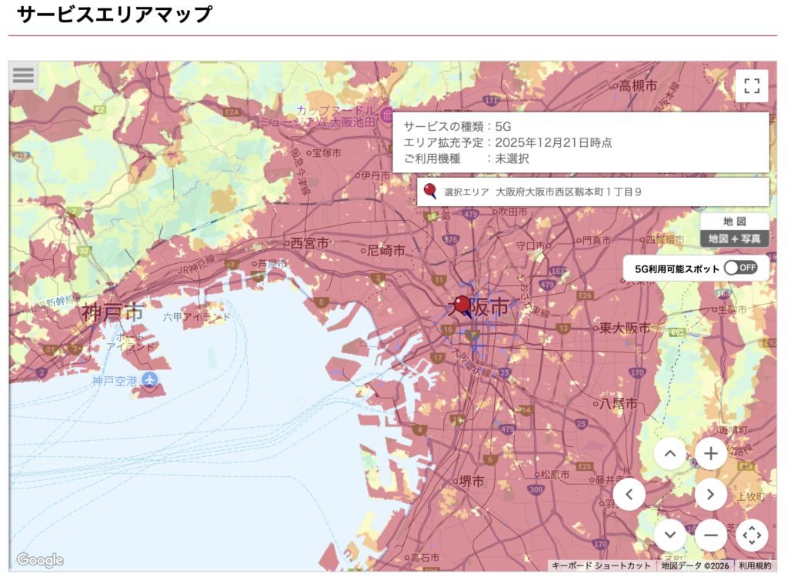Viewport: 788px width, 577px height.
Task: Toggle 5G利用可能スポット switch on
Action: point(741,268)
